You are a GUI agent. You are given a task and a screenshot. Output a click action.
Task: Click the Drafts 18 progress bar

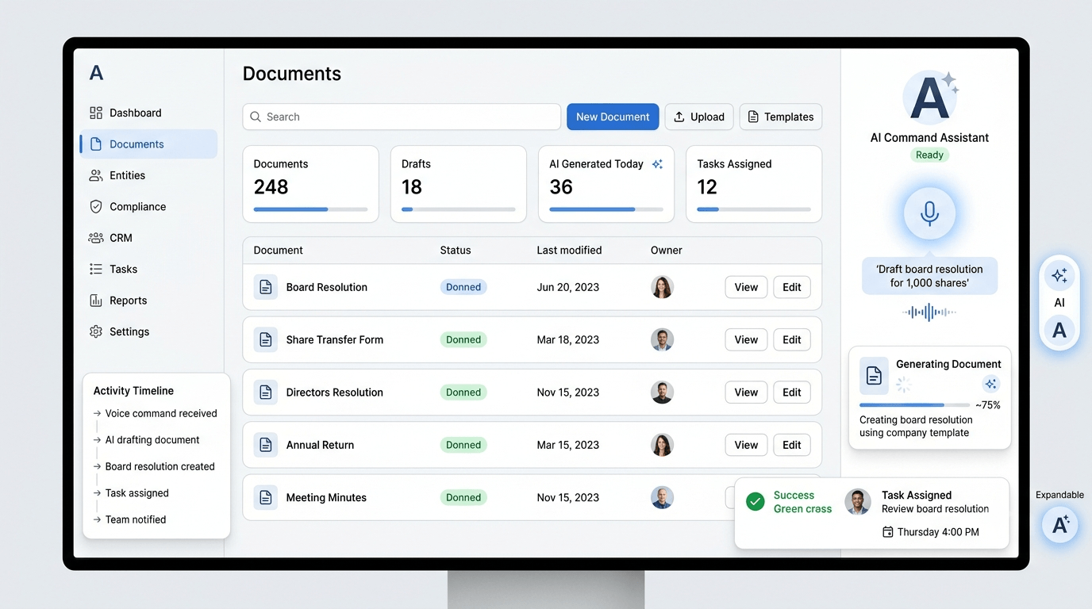[x=459, y=209]
